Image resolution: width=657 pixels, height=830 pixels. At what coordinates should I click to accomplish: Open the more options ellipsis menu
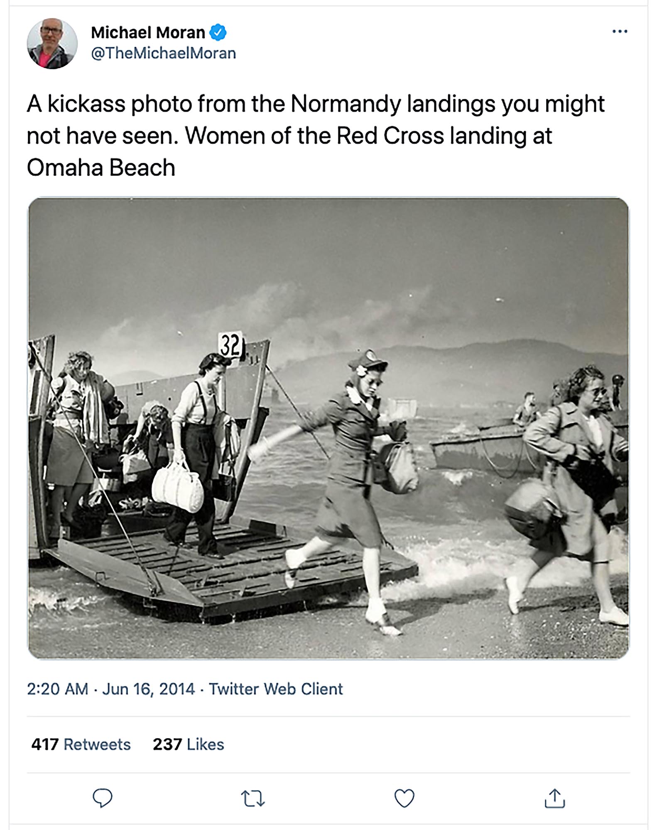point(620,32)
